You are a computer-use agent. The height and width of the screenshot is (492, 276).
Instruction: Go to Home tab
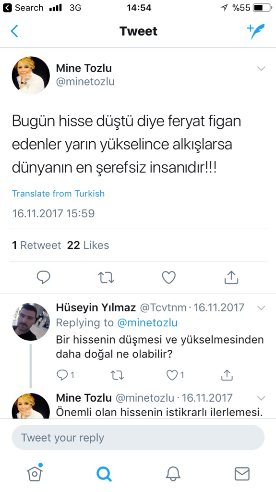click(x=35, y=473)
